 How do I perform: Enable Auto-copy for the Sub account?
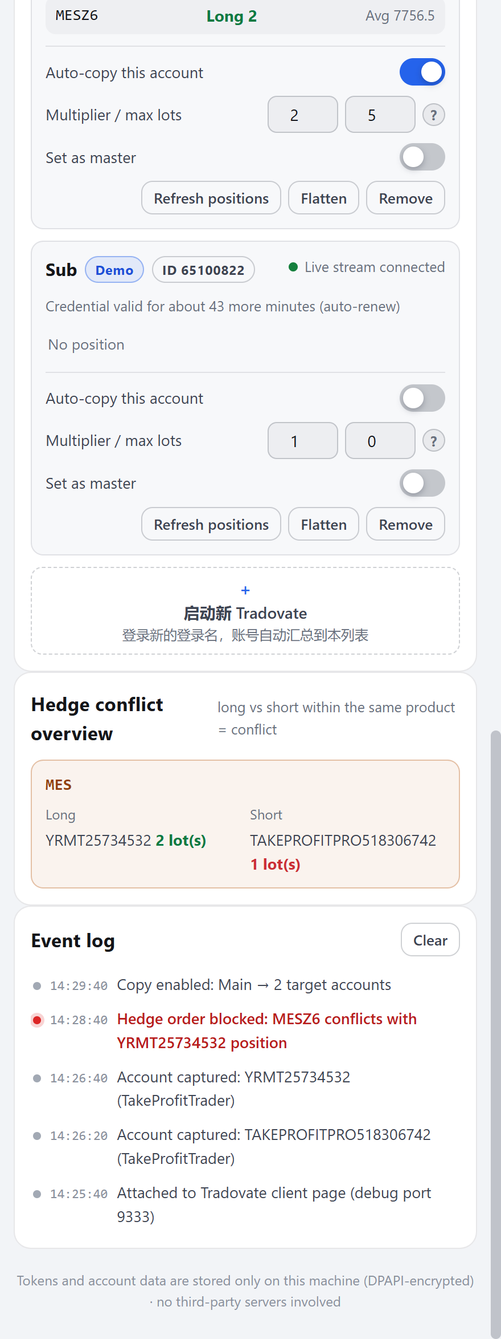click(x=422, y=398)
